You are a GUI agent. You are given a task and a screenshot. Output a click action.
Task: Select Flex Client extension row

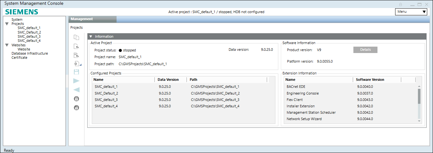click(x=351, y=100)
